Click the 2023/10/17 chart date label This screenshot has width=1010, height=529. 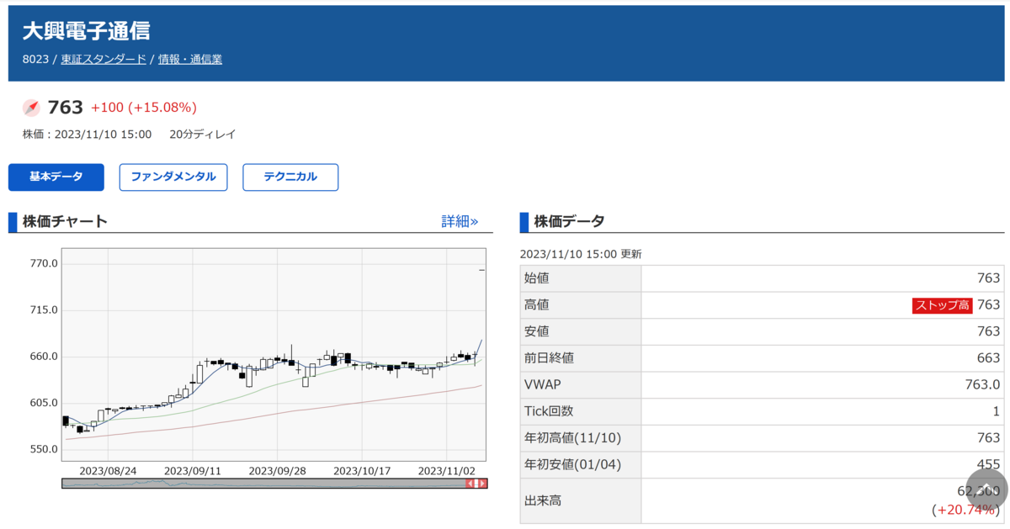[363, 471]
